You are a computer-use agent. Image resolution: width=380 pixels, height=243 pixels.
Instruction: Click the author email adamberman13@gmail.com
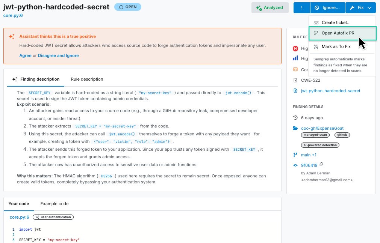click(x=327, y=180)
